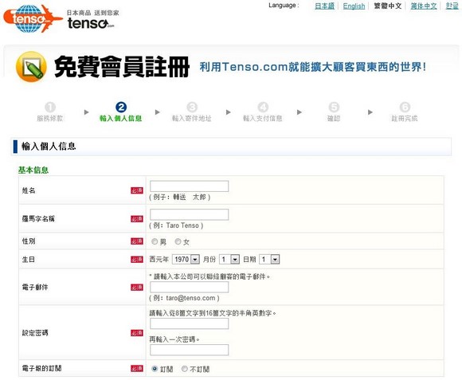Screen dimensions: 462x380
Task: Choose 不訂閱 newsletter radio option
Action: pos(185,369)
